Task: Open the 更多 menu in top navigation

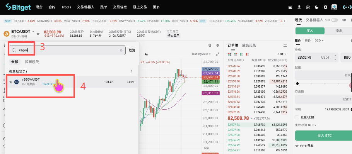Action: (156, 7)
